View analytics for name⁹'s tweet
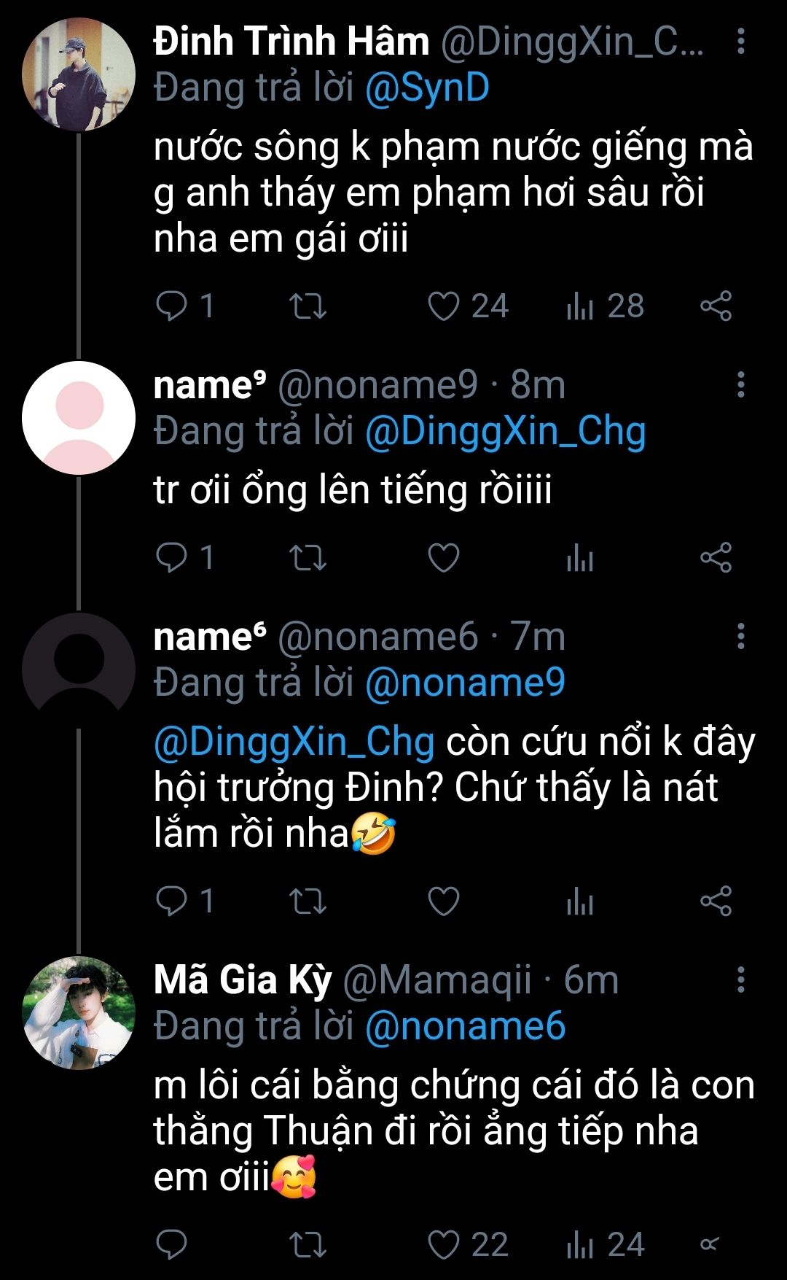 [580, 559]
